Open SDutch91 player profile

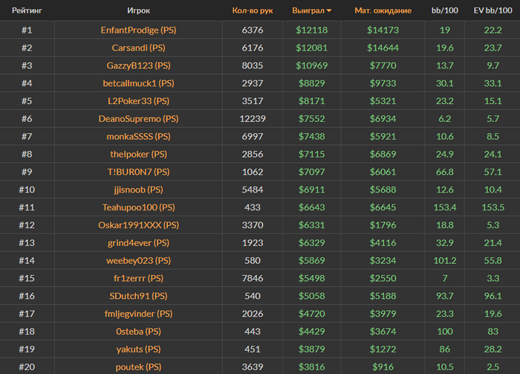click(x=138, y=296)
